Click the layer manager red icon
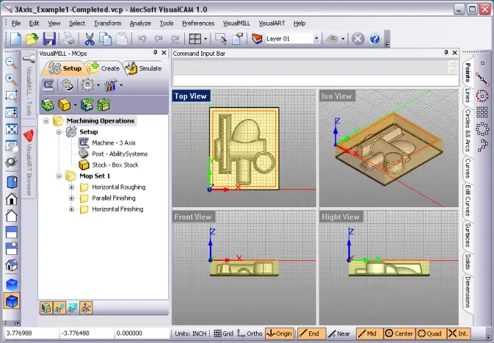Screen dimensions: 494x343 click(x=257, y=39)
